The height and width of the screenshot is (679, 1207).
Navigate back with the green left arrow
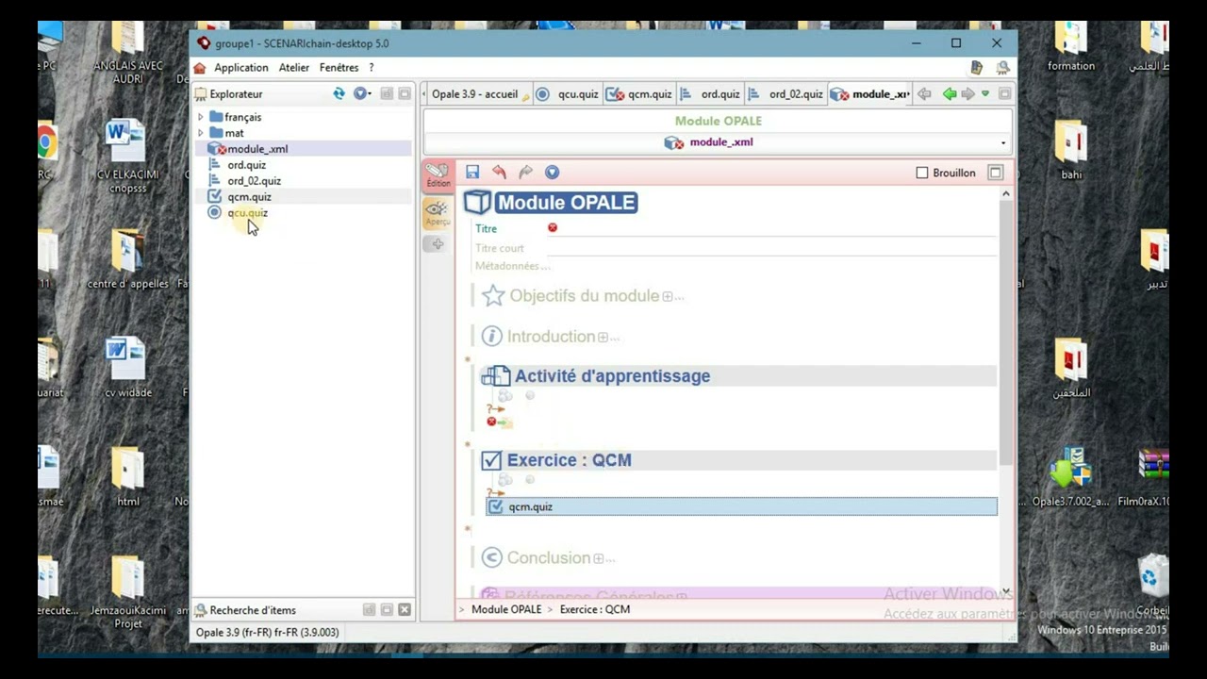pyautogui.click(x=949, y=93)
